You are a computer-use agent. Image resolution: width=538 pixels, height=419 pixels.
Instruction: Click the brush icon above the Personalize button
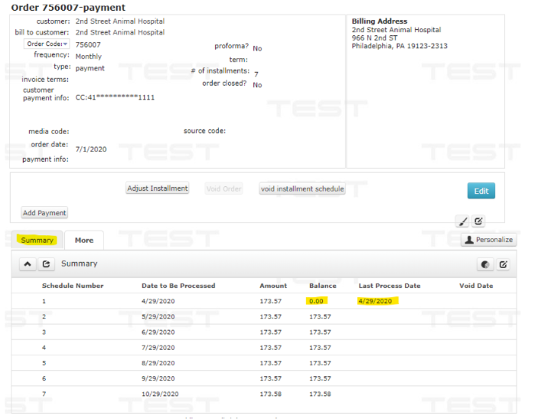[462, 221]
